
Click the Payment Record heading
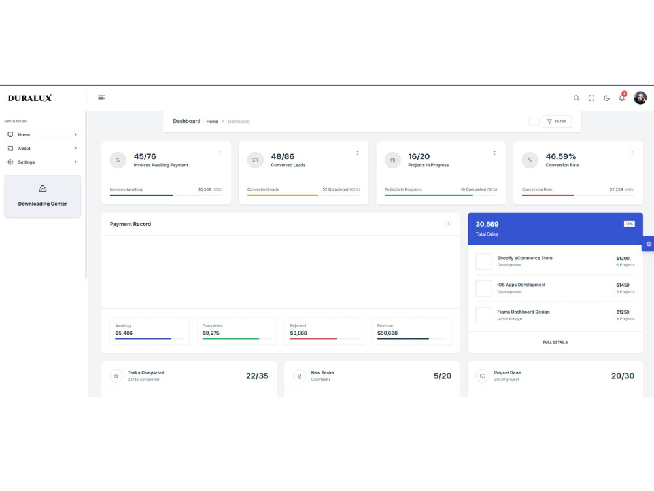pyautogui.click(x=131, y=224)
